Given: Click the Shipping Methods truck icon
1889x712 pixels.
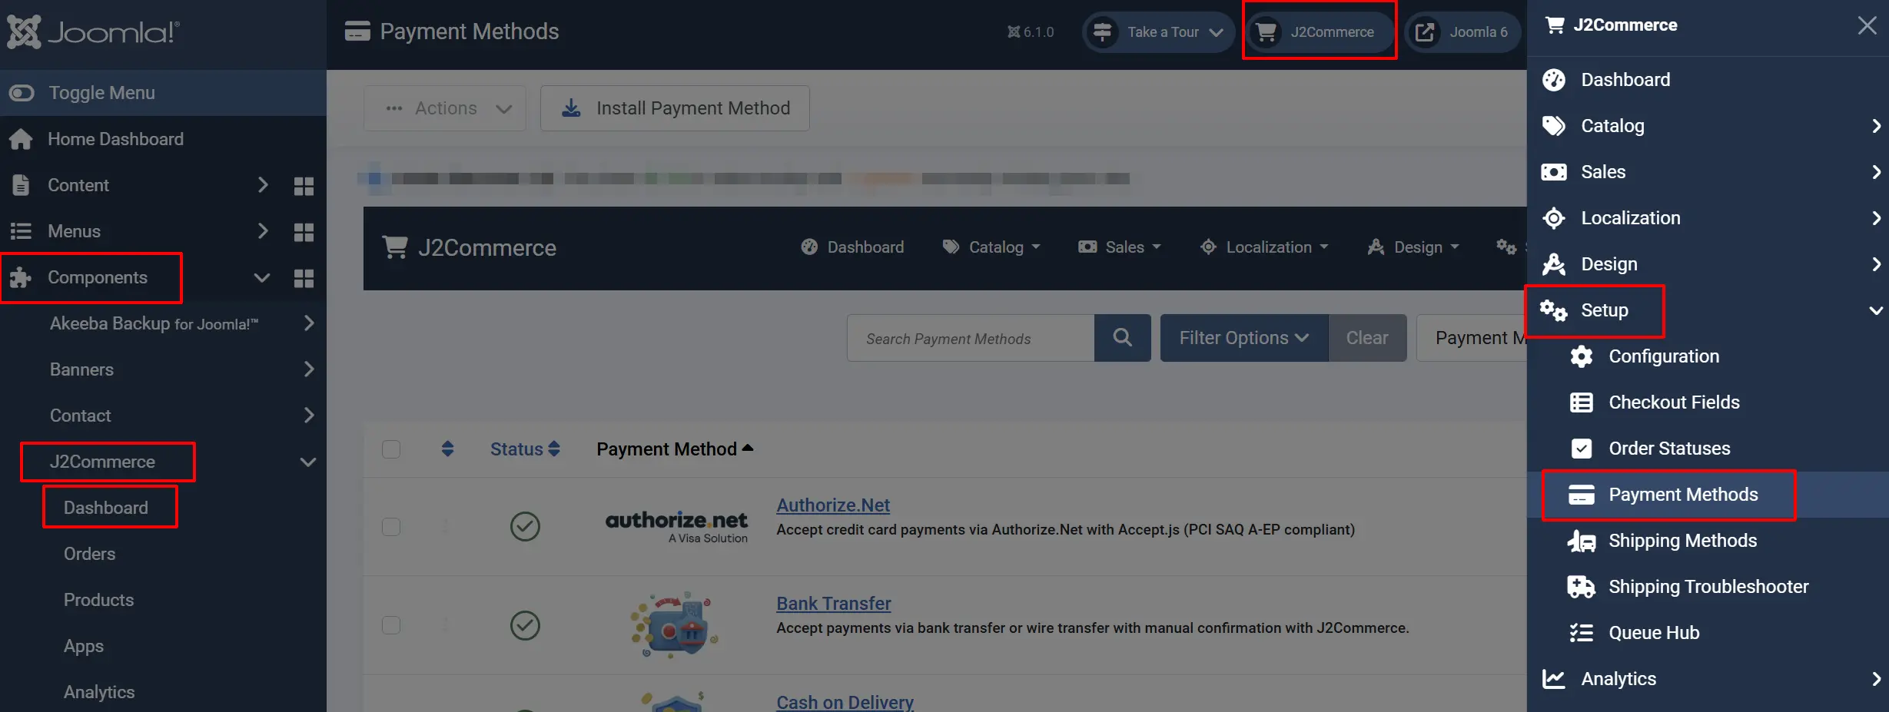Looking at the screenshot, I should [x=1582, y=541].
